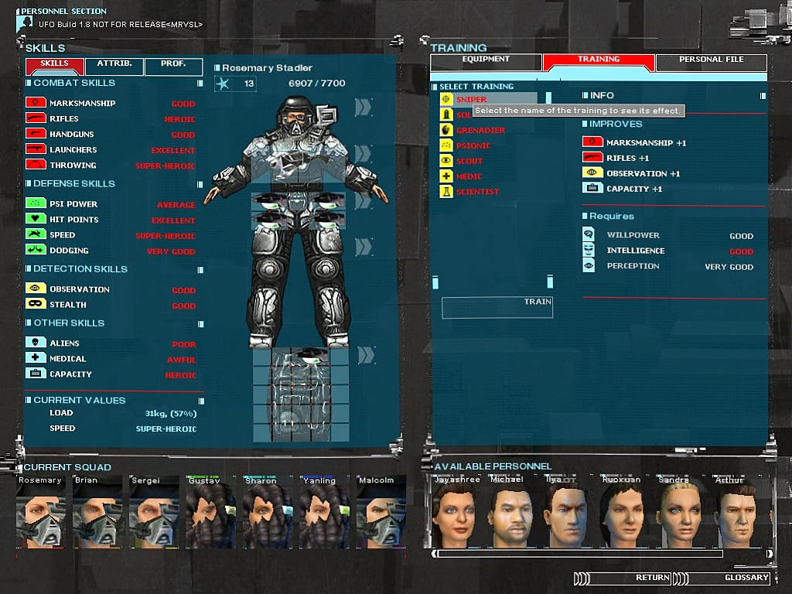Collapse the Defense Skills section
The width and height of the screenshot is (792, 594).
[200, 184]
